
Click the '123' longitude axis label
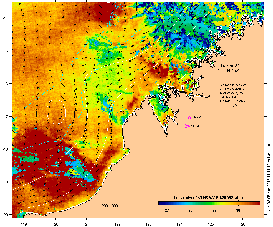(149, 224)
